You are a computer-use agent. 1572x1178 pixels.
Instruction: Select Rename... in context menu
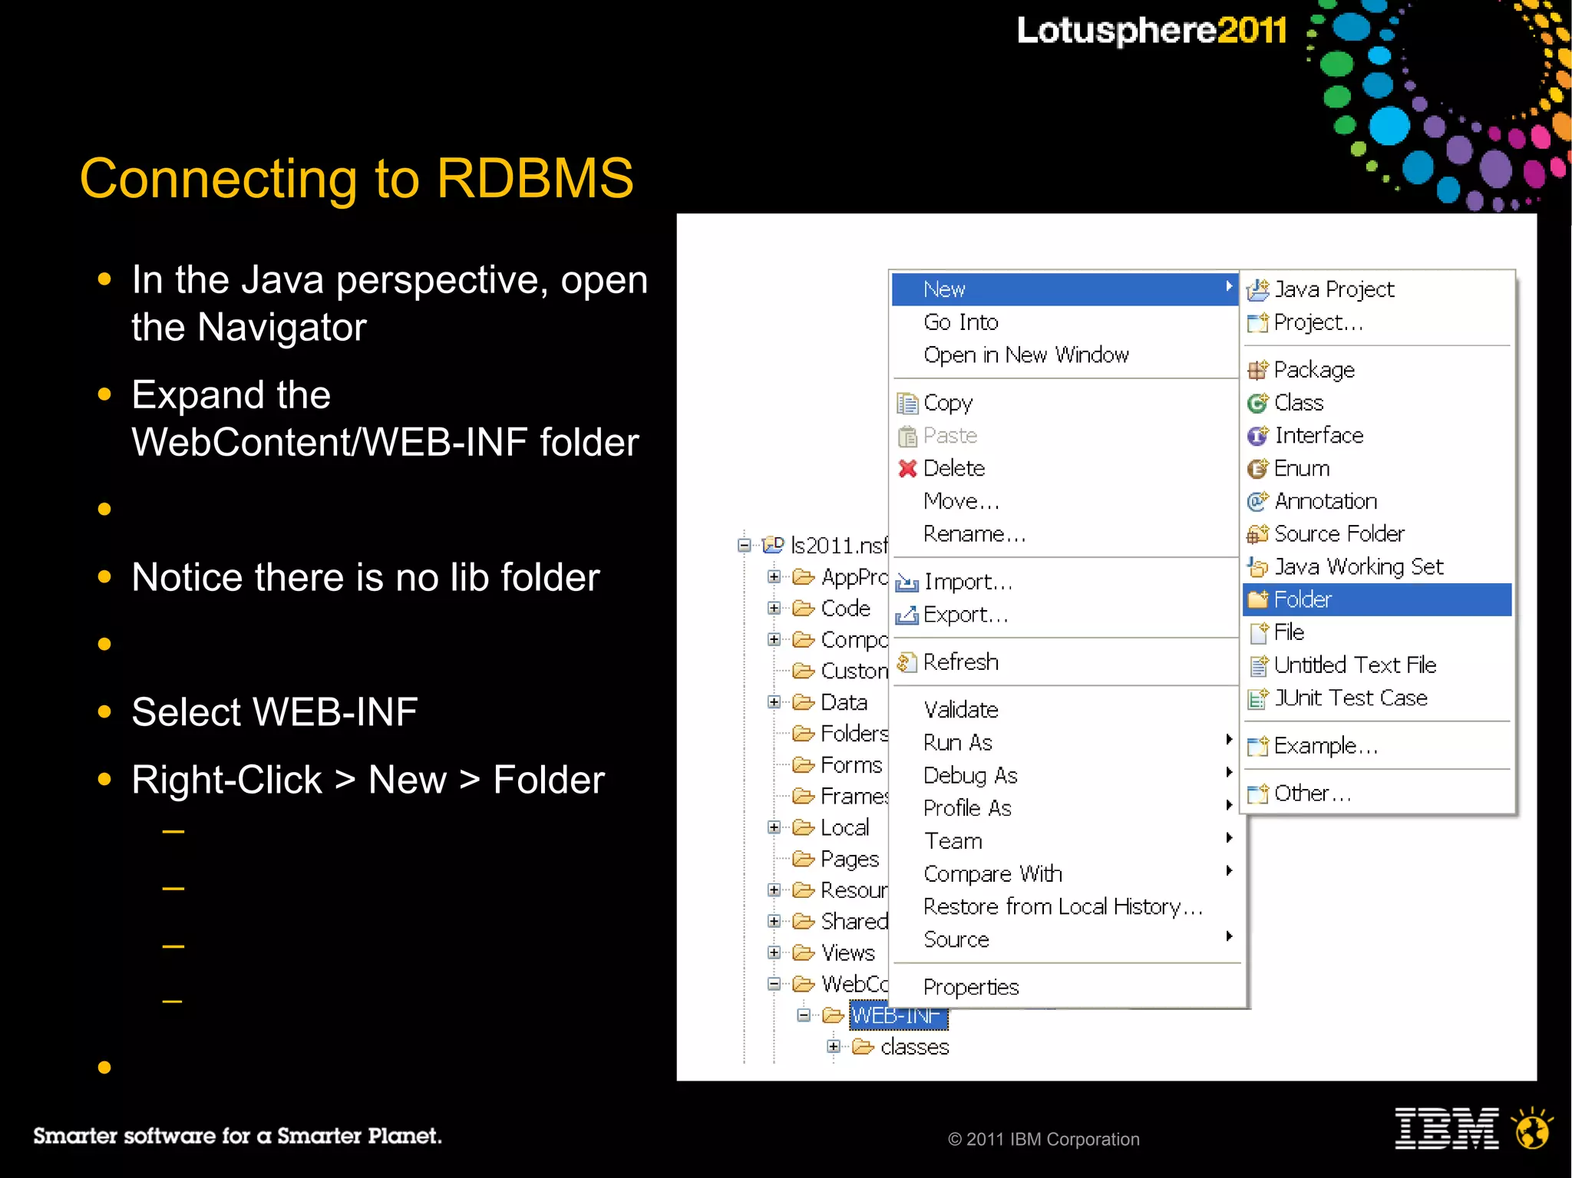(1065, 534)
